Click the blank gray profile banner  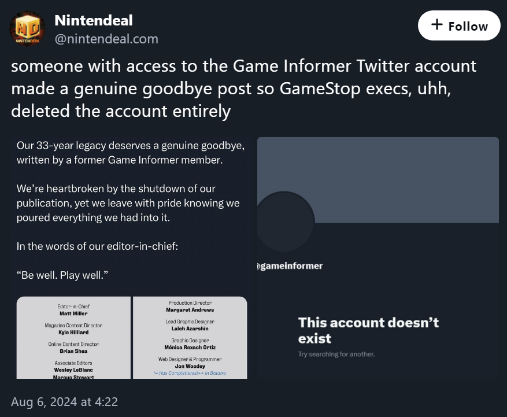click(x=378, y=180)
